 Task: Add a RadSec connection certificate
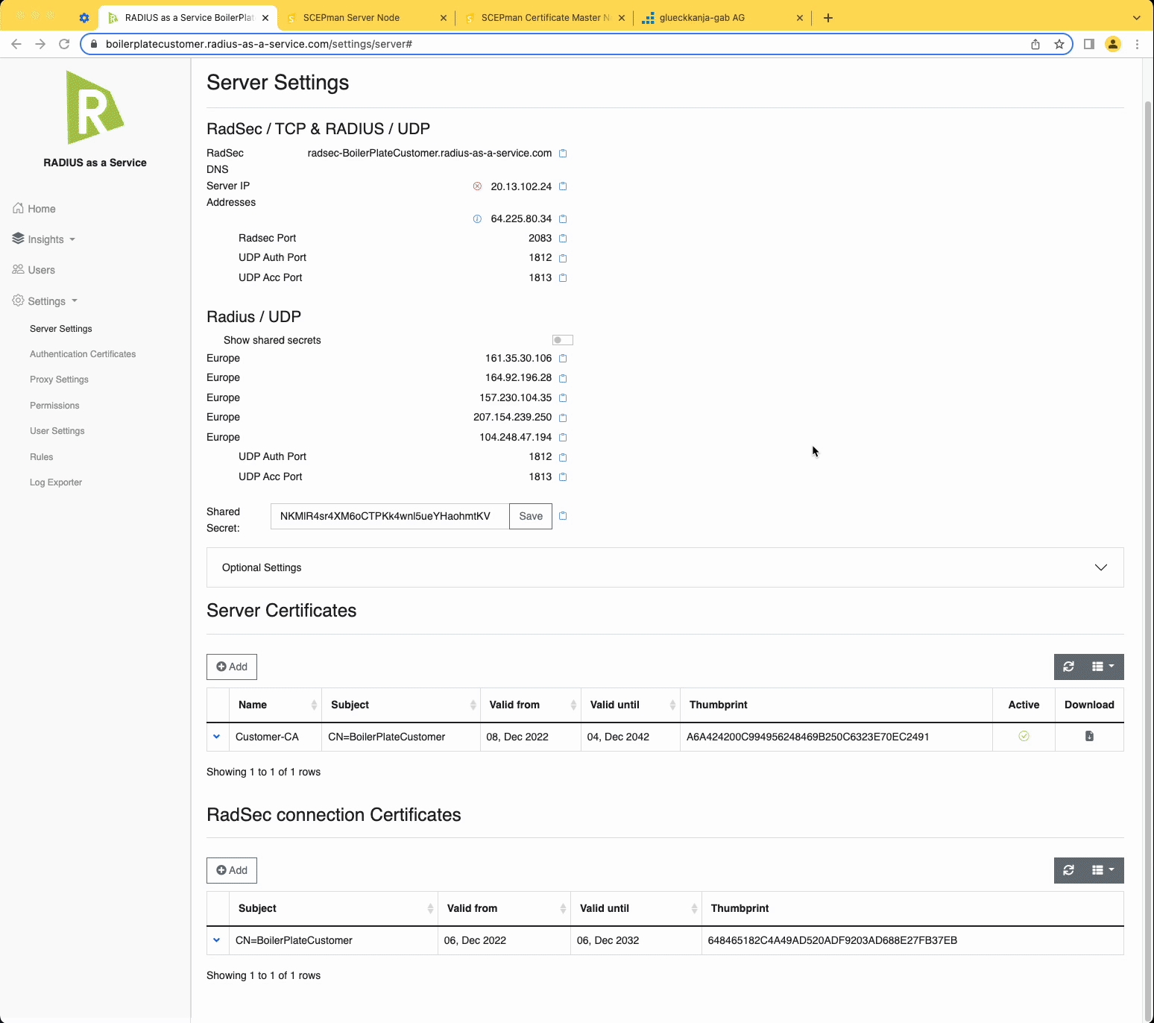pyautogui.click(x=232, y=870)
